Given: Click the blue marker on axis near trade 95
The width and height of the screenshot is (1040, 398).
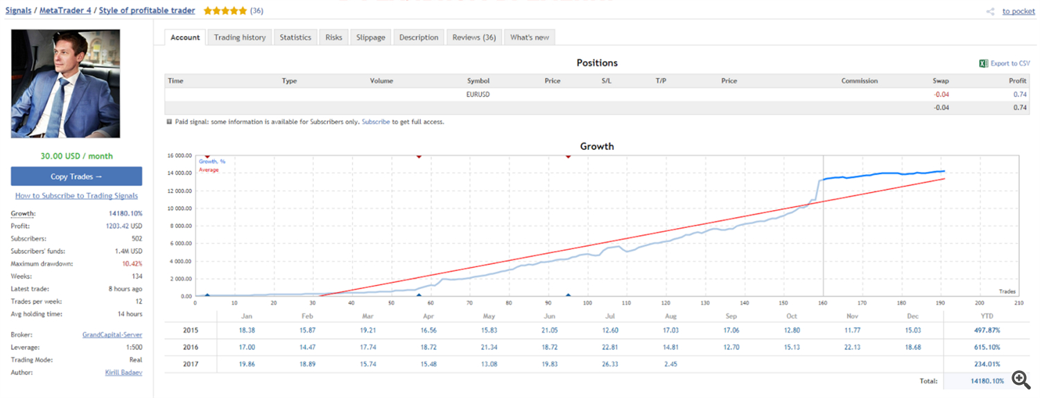Looking at the screenshot, I should [x=568, y=295].
